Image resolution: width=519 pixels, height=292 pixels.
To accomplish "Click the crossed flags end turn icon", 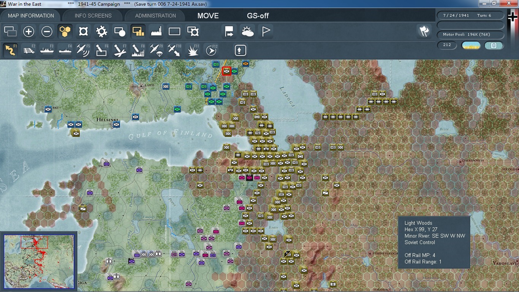I will (424, 32).
